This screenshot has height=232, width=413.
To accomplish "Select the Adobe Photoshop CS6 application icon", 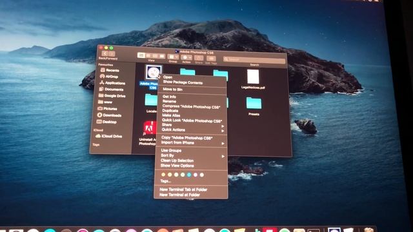I will [154, 72].
